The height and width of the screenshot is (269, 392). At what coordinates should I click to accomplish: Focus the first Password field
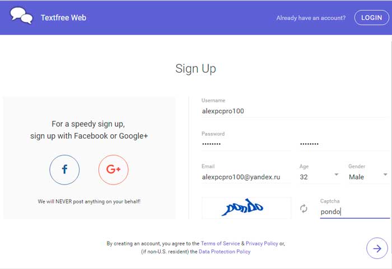246,144
